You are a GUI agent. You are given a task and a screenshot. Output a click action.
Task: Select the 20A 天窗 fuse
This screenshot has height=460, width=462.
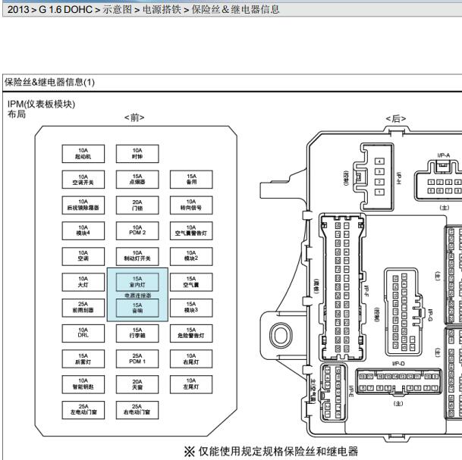(137, 384)
